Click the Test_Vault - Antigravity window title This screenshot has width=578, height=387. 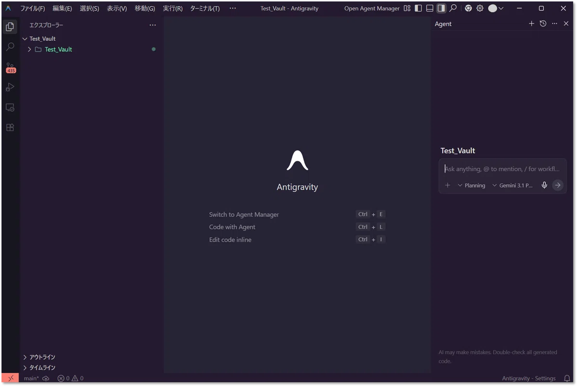(289, 8)
